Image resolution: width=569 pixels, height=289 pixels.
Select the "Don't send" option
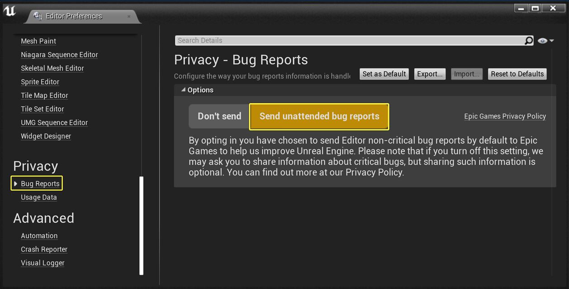point(219,116)
